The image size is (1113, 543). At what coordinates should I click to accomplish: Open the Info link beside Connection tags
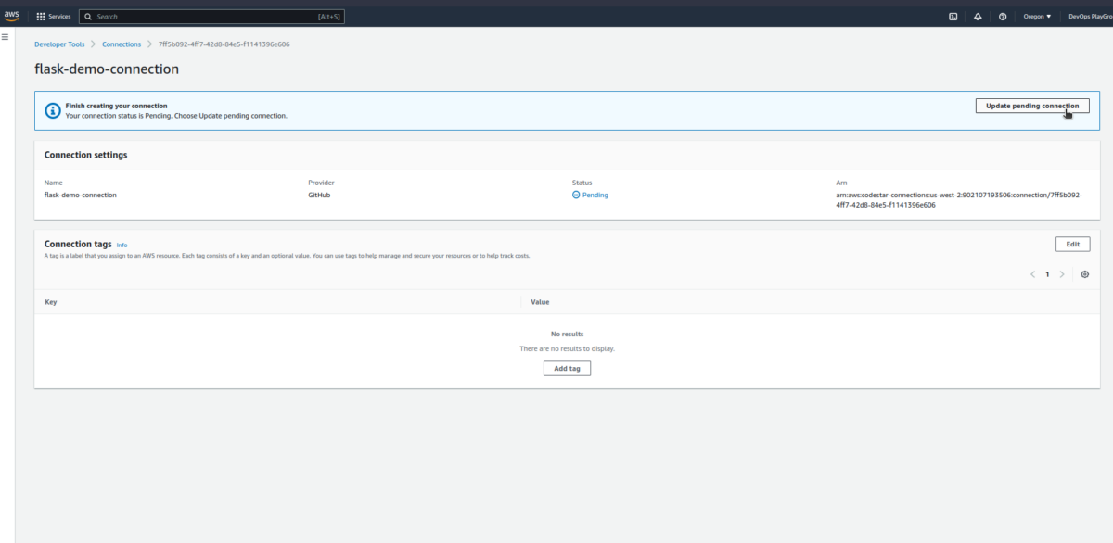click(122, 245)
